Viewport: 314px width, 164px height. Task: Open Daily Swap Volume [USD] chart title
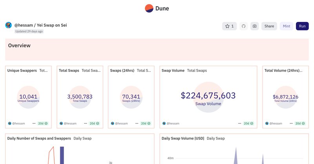tap(183, 138)
